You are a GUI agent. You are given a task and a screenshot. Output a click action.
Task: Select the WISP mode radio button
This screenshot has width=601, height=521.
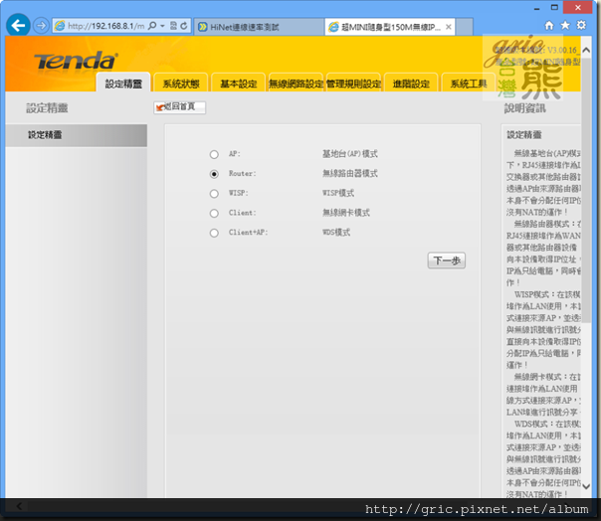(214, 194)
